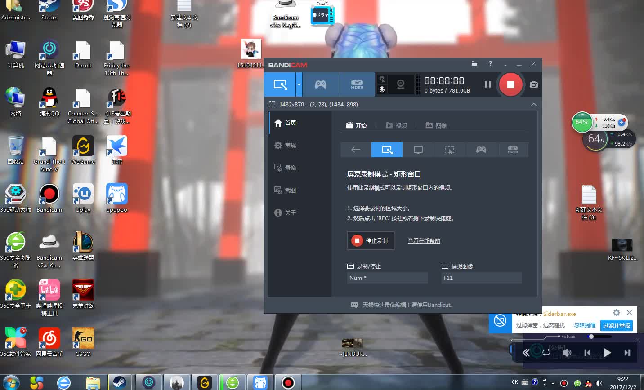Select HDMI device mode in the mode row

click(x=513, y=150)
